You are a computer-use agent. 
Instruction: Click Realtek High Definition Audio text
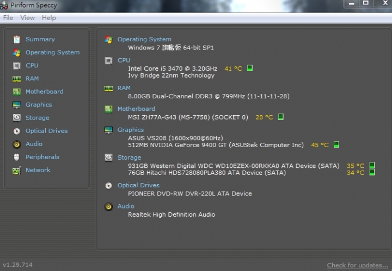171,215
